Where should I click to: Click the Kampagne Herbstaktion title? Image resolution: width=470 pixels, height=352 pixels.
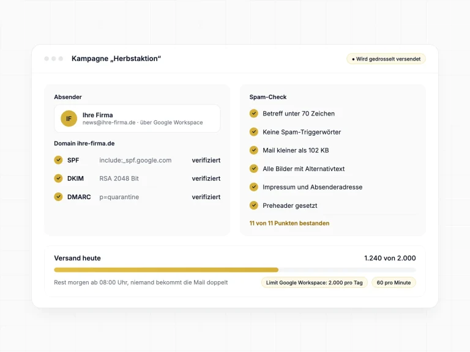[116, 59]
